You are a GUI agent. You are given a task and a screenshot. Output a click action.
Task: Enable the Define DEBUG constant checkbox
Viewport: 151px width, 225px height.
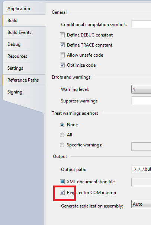click(x=62, y=35)
